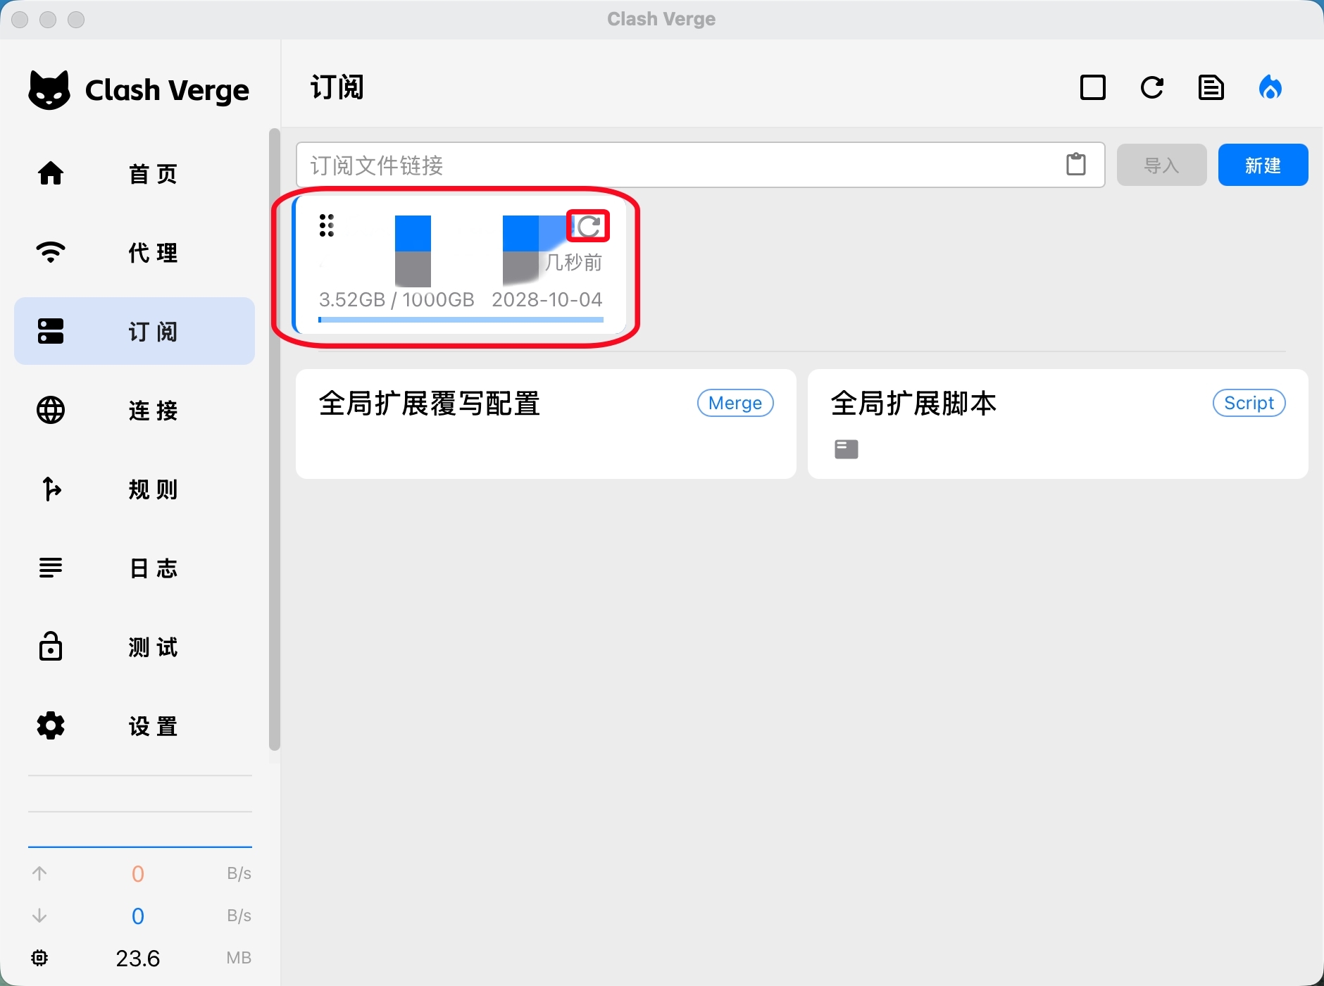Image resolution: width=1324 pixels, height=986 pixels.
Task: Open the 设置 settings page
Action: [x=134, y=725]
